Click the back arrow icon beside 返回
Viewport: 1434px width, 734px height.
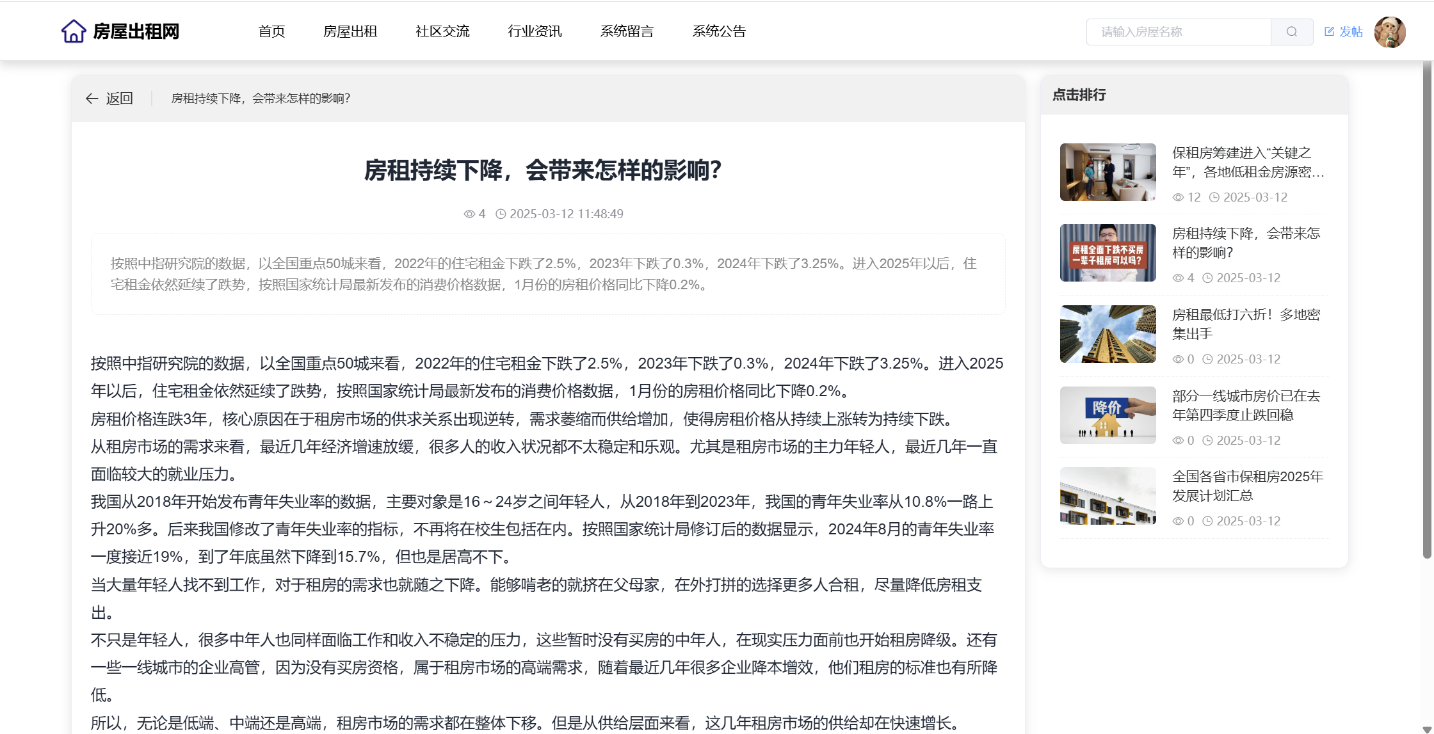click(x=92, y=99)
